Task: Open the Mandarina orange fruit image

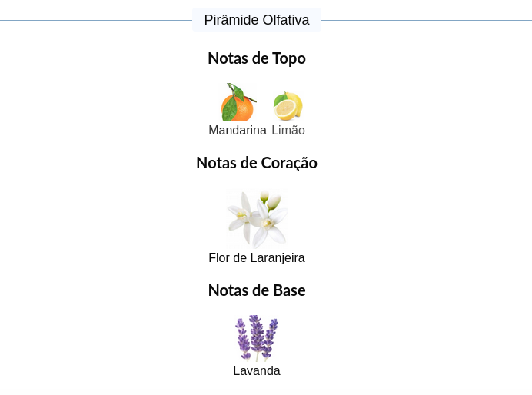Action: coord(238,102)
